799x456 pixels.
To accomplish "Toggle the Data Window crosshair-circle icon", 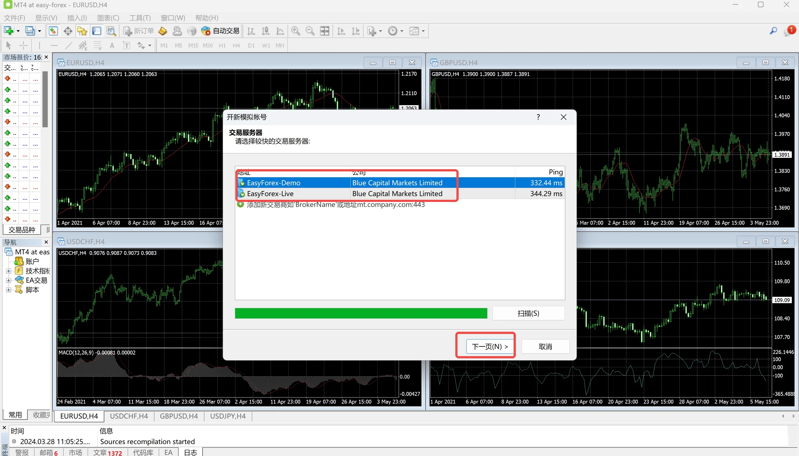I will 68,31.
